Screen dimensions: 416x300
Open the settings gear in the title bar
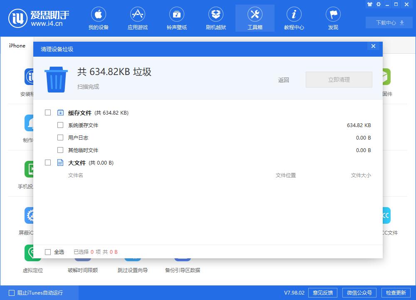click(379, 4)
